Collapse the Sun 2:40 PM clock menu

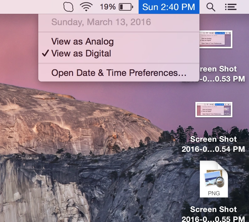click(169, 7)
